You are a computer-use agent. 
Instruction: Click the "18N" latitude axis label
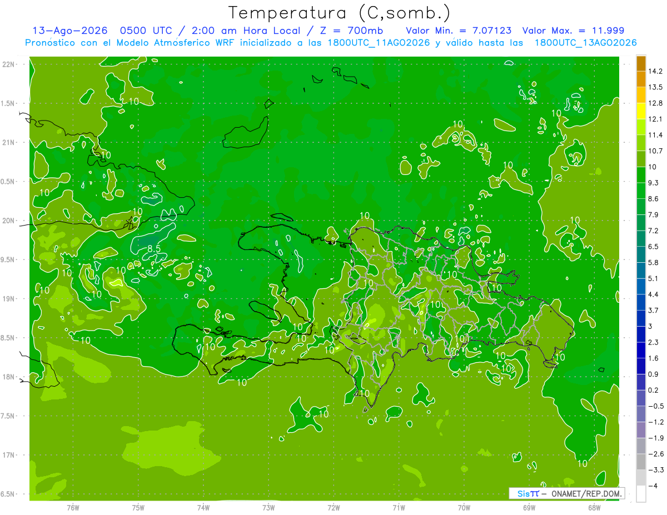9,377
